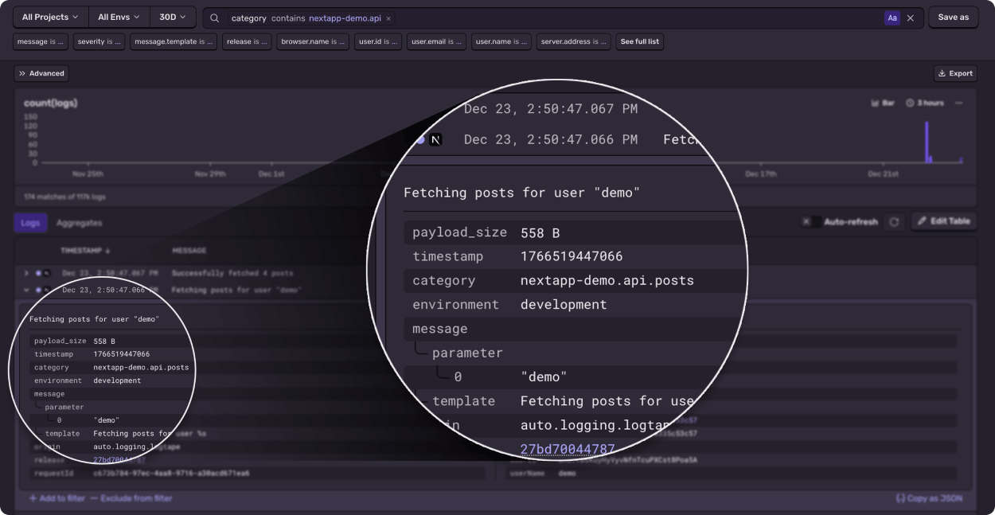Click the refresh icon next to Auto-refresh

tap(894, 222)
